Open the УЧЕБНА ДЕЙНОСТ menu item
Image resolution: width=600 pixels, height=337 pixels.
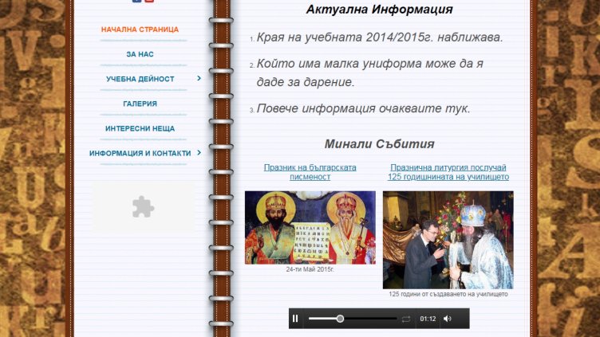[x=140, y=79]
